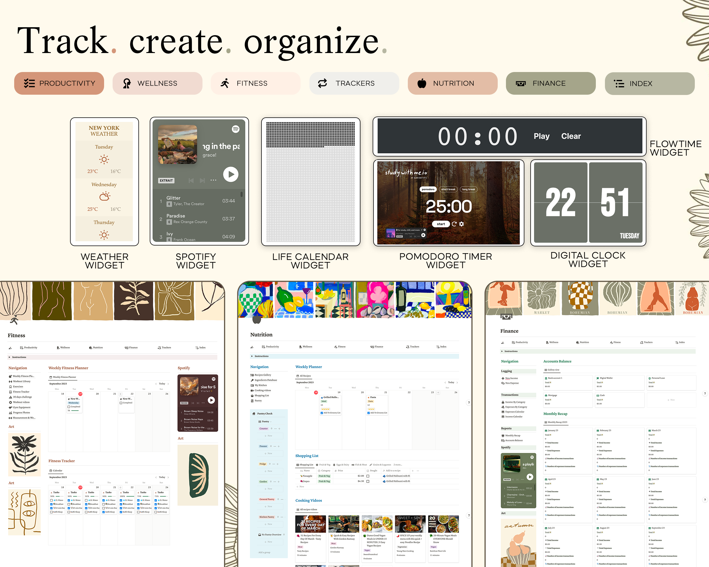Viewport: 709px width, 567px height.
Task: Switch to the NUTRITION tab
Action: click(x=451, y=83)
